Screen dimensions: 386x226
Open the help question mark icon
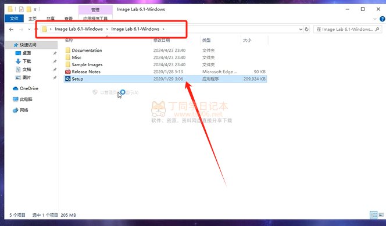click(x=383, y=19)
